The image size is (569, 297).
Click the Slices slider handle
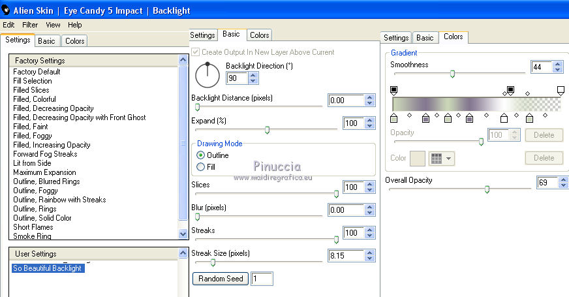point(337,194)
